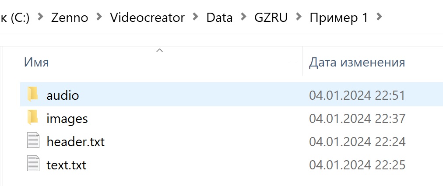443x186 pixels.
Task: Select text.txt file name
Action: click(66, 165)
